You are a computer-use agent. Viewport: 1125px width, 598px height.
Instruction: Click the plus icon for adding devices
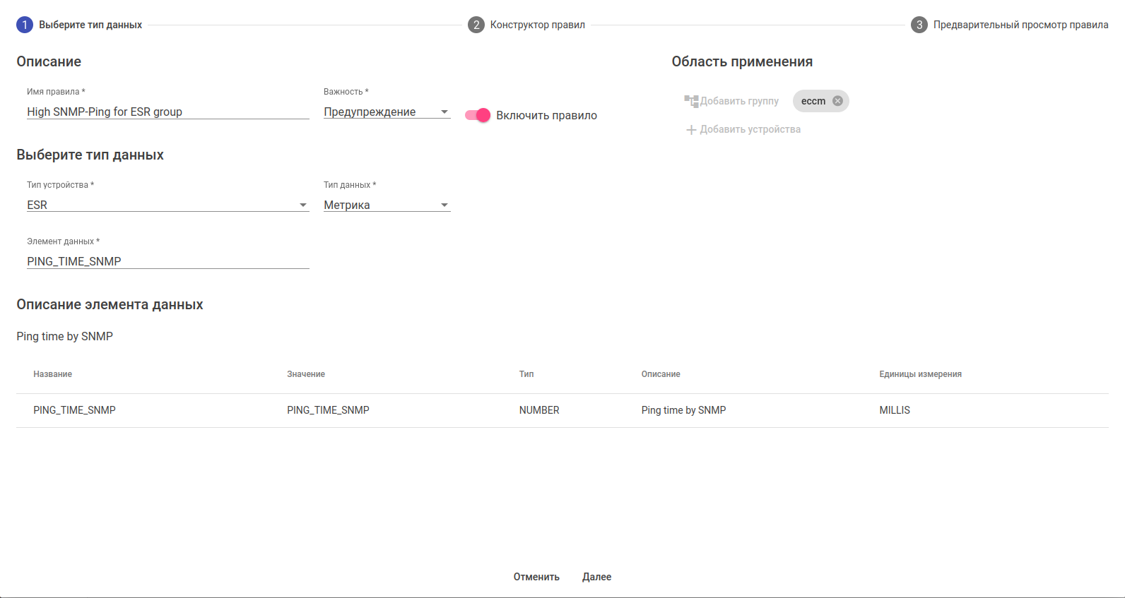tap(691, 130)
